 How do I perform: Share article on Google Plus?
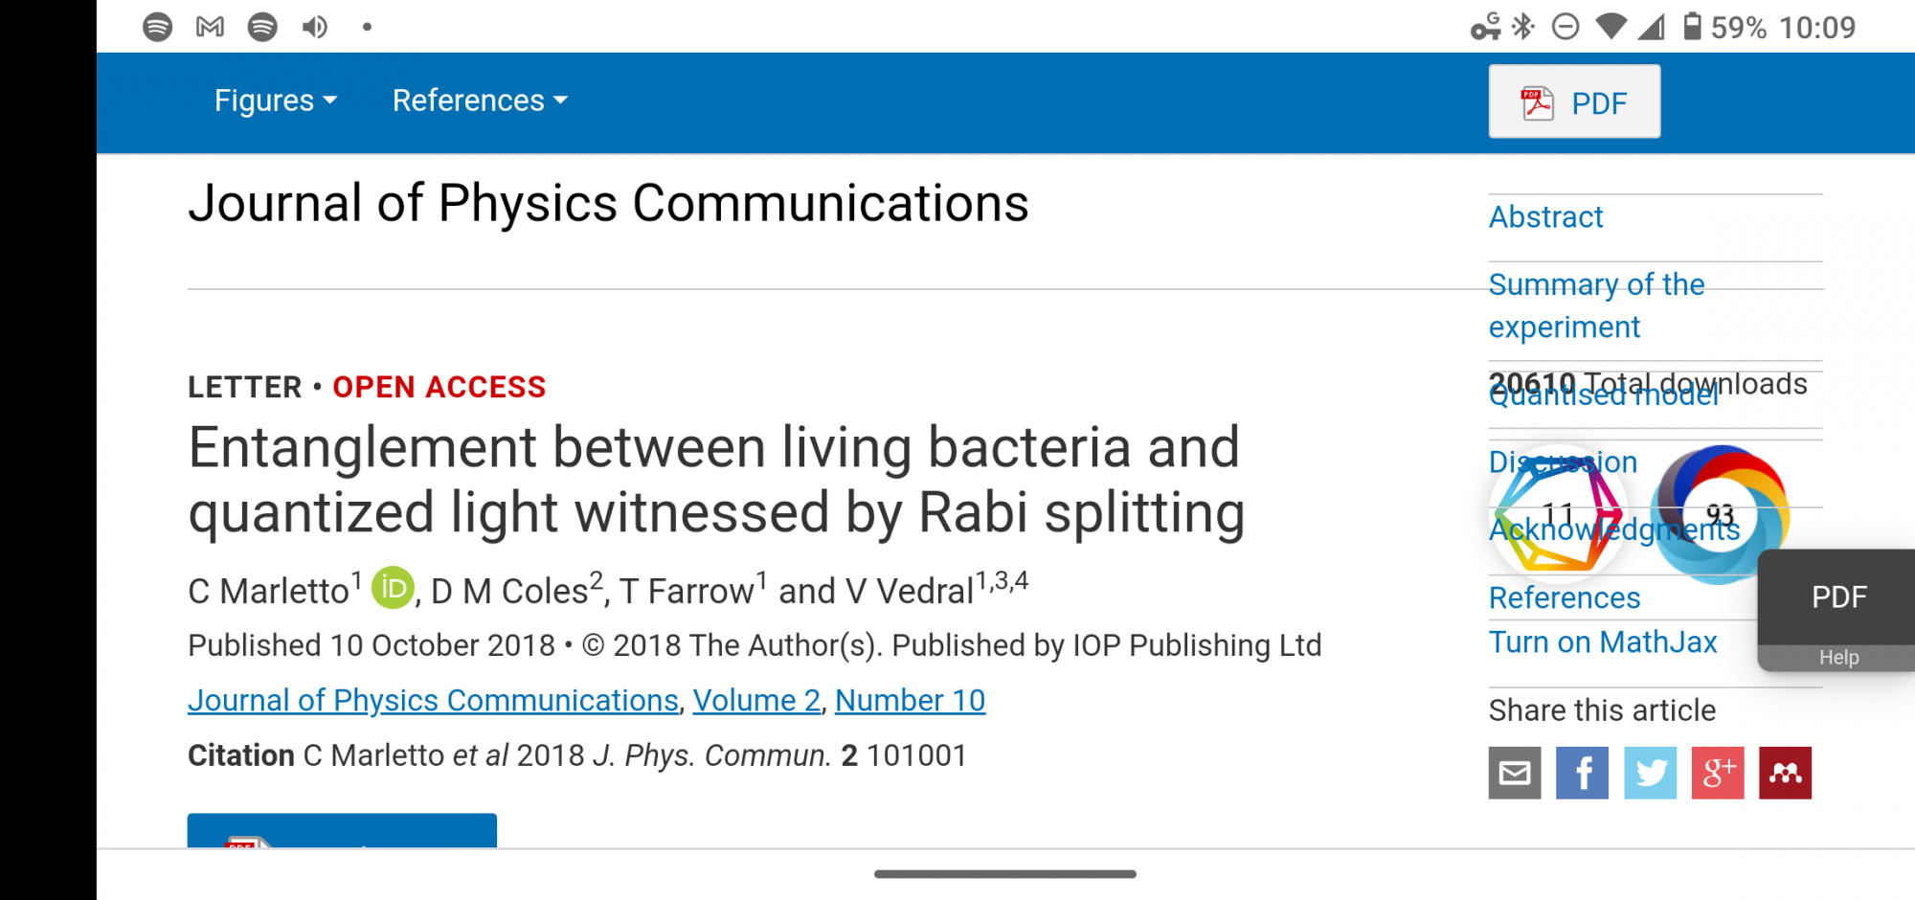1718,773
